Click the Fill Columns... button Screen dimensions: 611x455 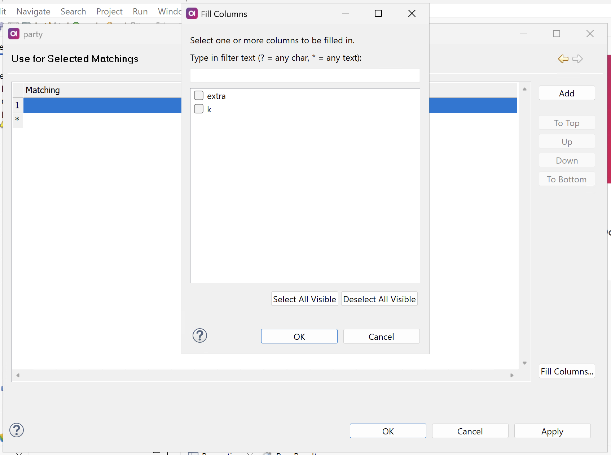tap(567, 371)
